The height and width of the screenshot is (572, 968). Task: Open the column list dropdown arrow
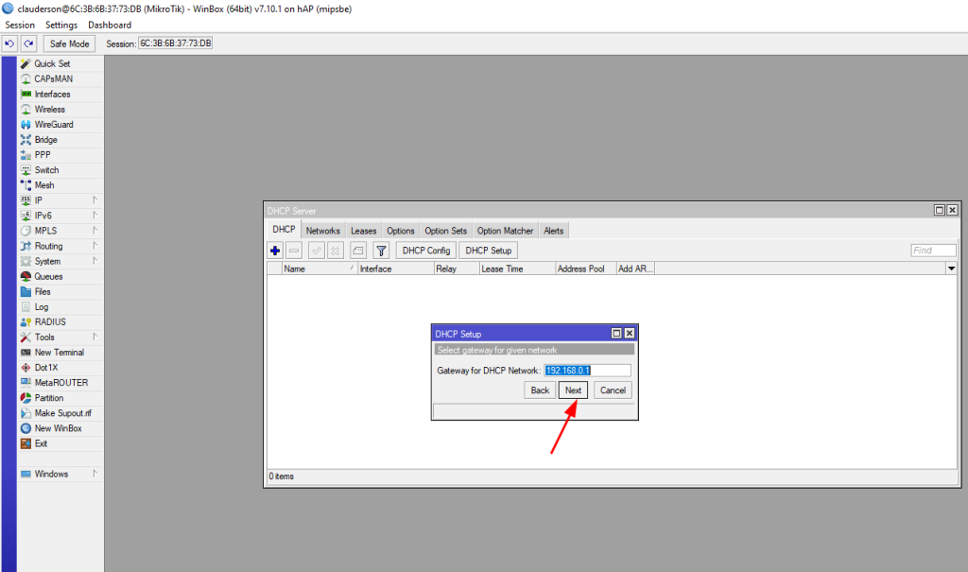click(x=951, y=269)
